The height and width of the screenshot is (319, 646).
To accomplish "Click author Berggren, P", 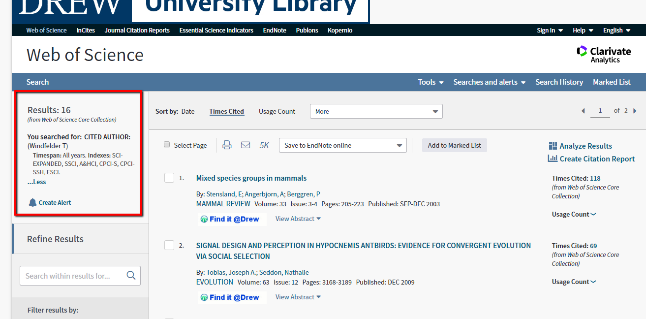I will [304, 194].
